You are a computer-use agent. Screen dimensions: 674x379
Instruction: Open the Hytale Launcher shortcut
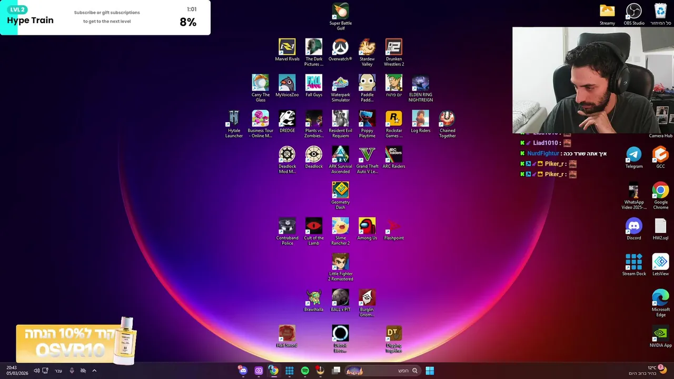coord(234,124)
